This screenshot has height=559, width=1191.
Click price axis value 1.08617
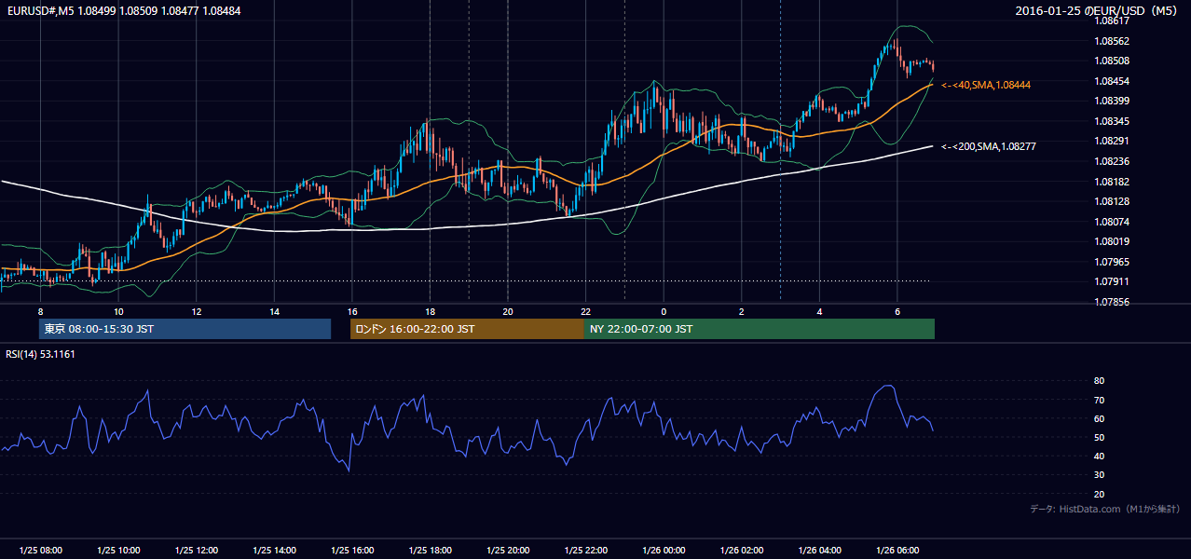pyautogui.click(x=1111, y=20)
